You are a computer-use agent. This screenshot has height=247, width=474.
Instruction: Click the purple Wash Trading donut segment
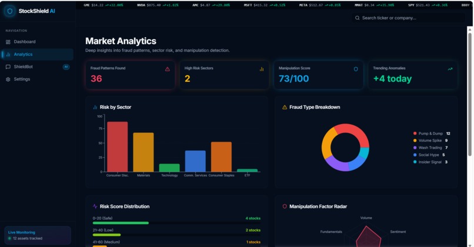pyautogui.click(x=338, y=164)
